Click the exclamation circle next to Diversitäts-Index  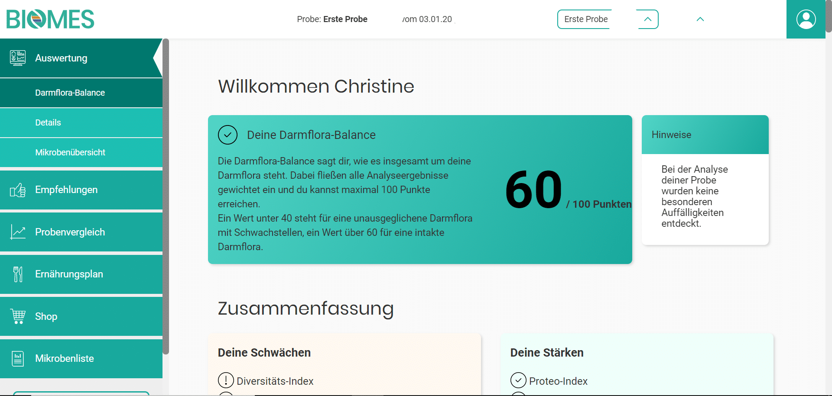tap(226, 380)
